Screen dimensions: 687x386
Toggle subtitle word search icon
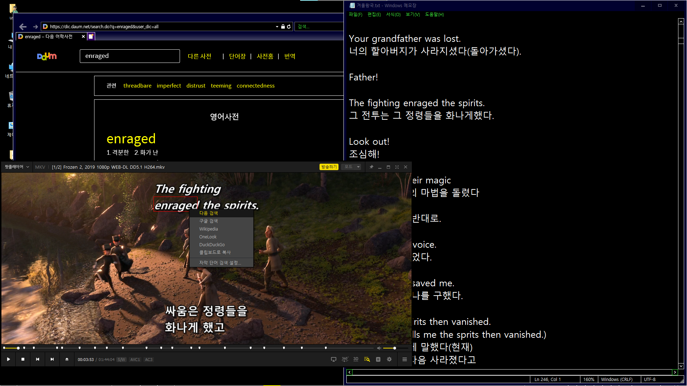click(x=367, y=359)
